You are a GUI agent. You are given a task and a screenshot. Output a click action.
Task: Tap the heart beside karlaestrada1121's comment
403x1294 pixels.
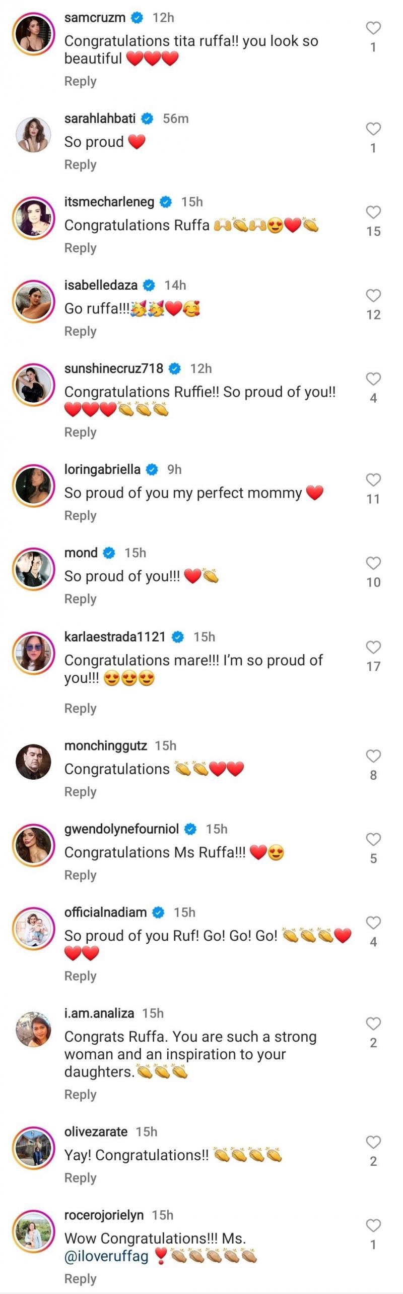click(x=373, y=648)
